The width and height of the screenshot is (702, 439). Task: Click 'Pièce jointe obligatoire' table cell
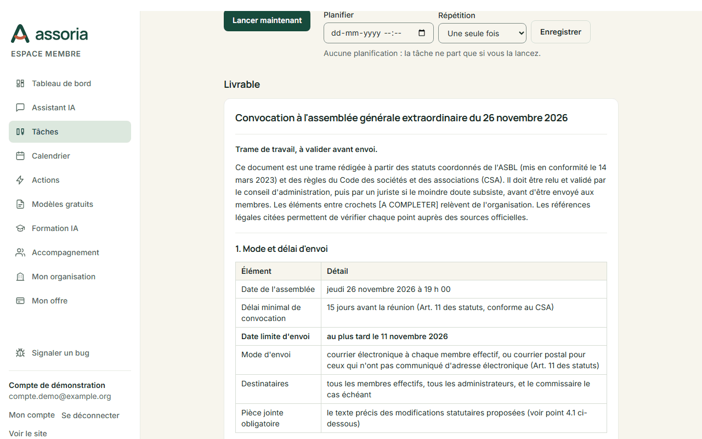coord(278,418)
